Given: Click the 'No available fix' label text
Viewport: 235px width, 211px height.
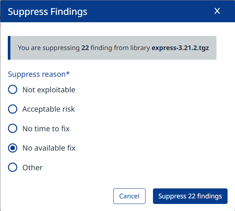Looking at the screenshot, I should click(49, 148).
